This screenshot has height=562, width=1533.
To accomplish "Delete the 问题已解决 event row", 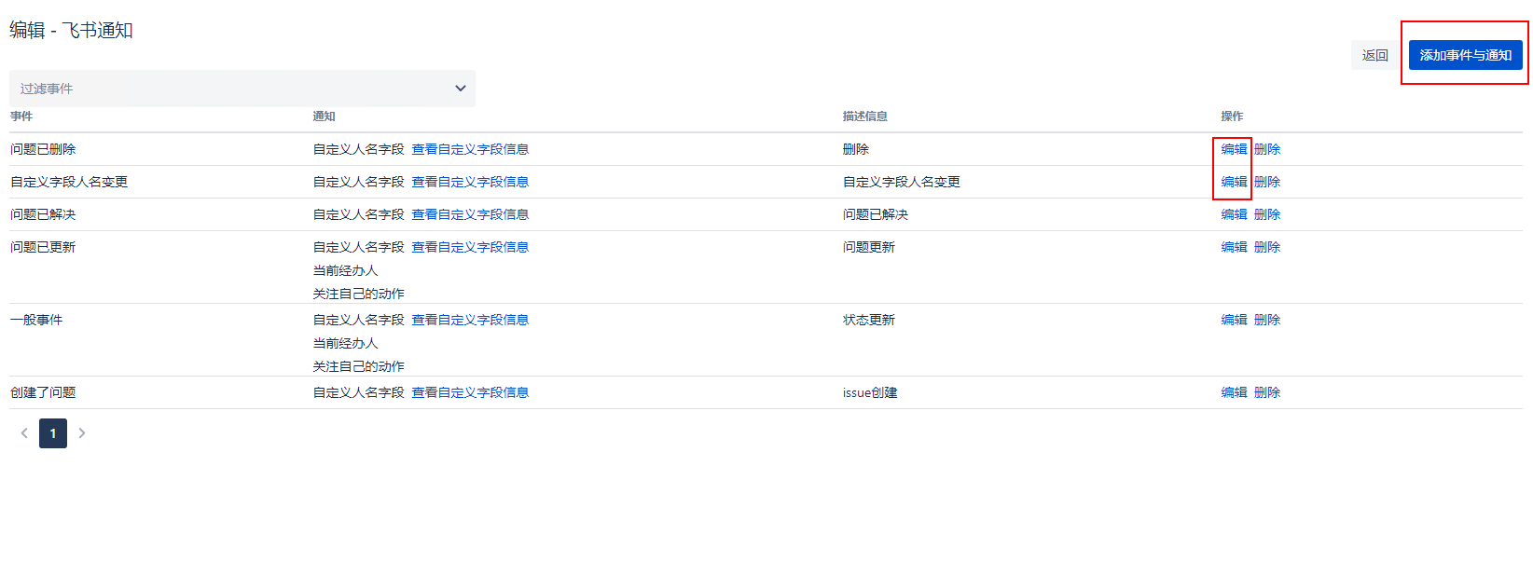I will (x=1266, y=214).
